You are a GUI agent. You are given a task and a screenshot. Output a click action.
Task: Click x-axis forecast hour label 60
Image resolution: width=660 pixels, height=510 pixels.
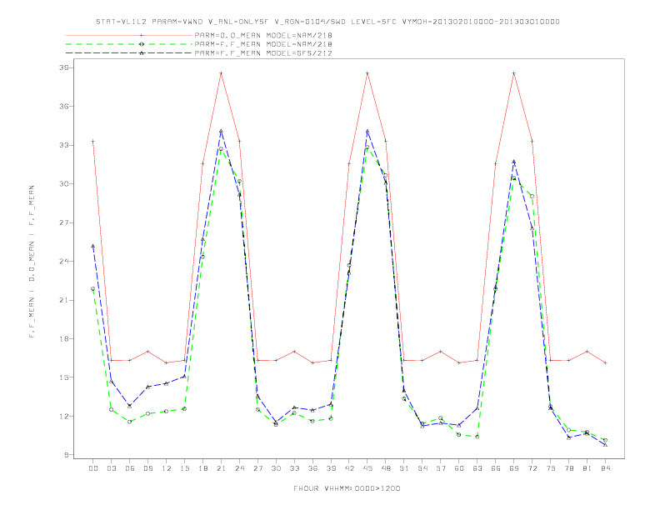(x=459, y=468)
